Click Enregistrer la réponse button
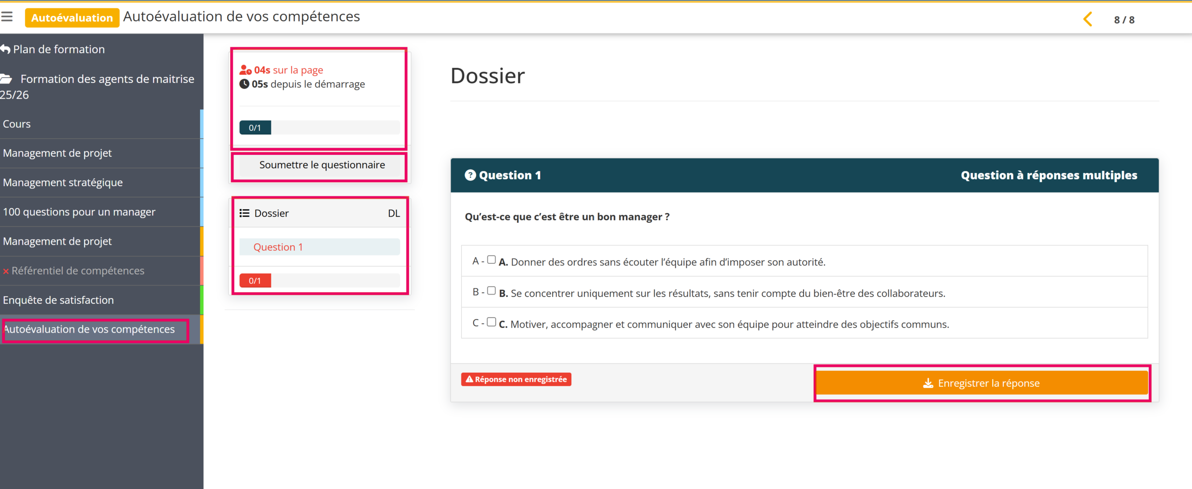1192x489 pixels. pos(982,383)
